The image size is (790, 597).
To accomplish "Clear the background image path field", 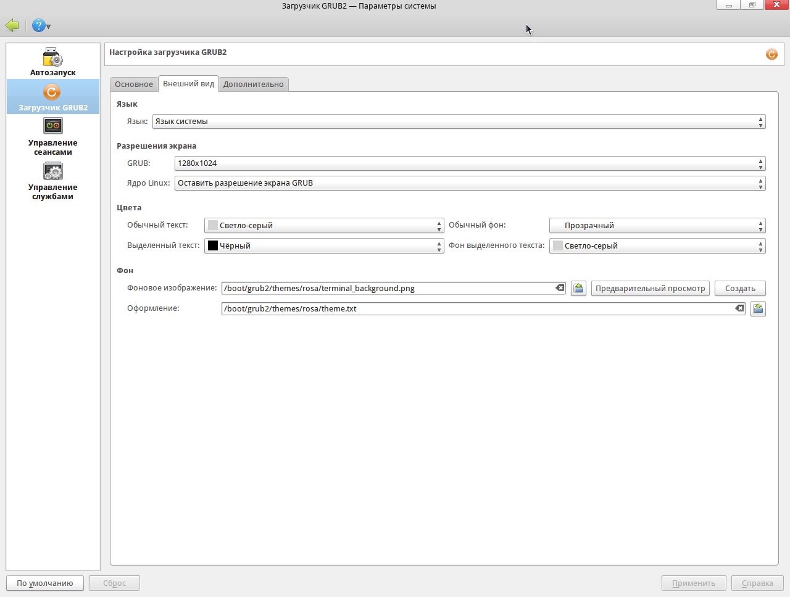I will click(560, 288).
